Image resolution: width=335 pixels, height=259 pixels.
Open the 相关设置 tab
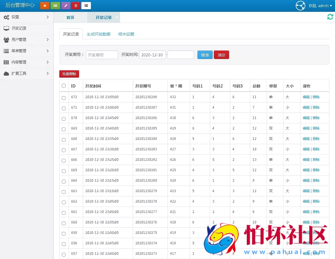pyautogui.click(x=126, y=34)
